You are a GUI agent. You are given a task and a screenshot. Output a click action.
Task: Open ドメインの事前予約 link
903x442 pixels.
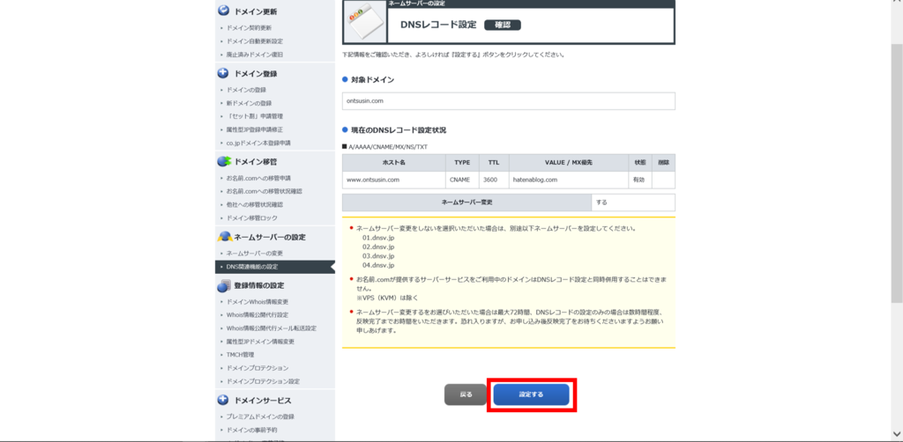[251, 430]
